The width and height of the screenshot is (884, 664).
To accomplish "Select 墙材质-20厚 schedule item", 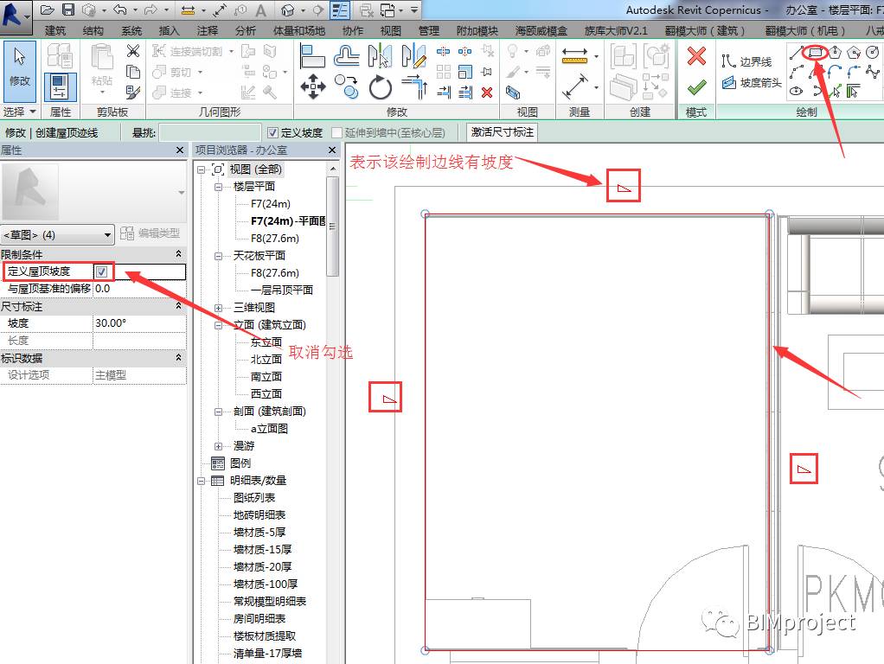I will [x=262, y=567].
